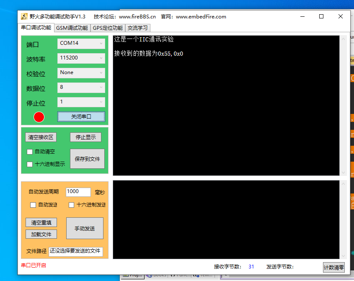Click the app icon in title bar
This screenshot has height=281, width=354.
(x=24, y=17)
